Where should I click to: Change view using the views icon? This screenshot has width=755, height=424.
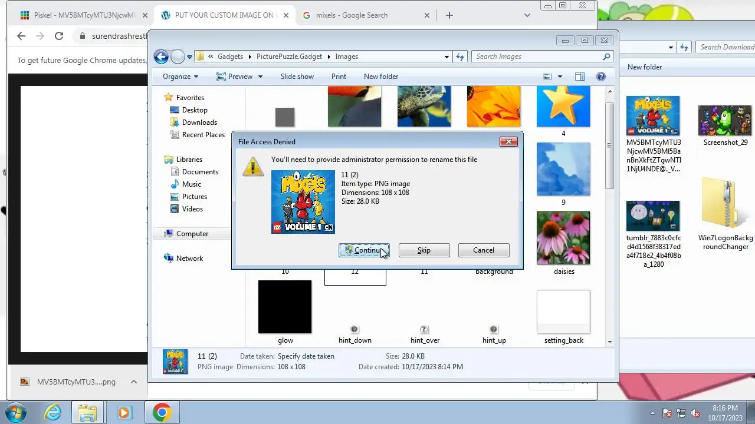point(547,77)
